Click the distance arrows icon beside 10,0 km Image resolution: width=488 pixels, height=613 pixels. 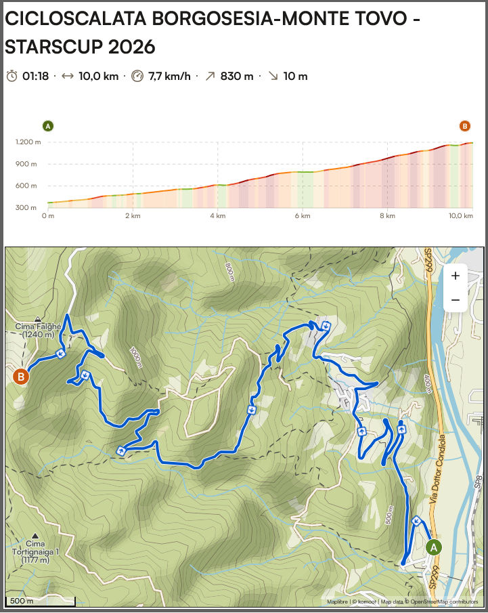pos(68,76)
